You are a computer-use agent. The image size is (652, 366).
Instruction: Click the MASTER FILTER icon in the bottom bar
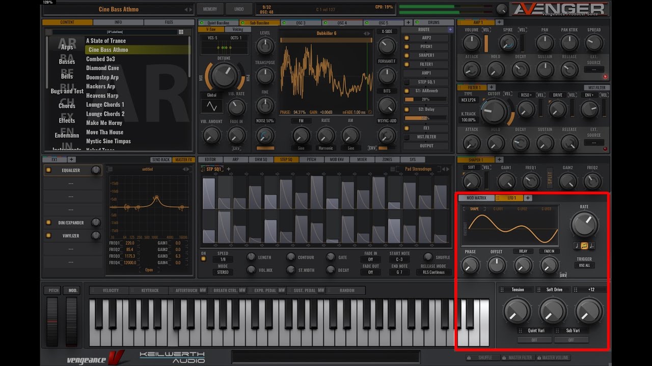[x=504, y=358]
